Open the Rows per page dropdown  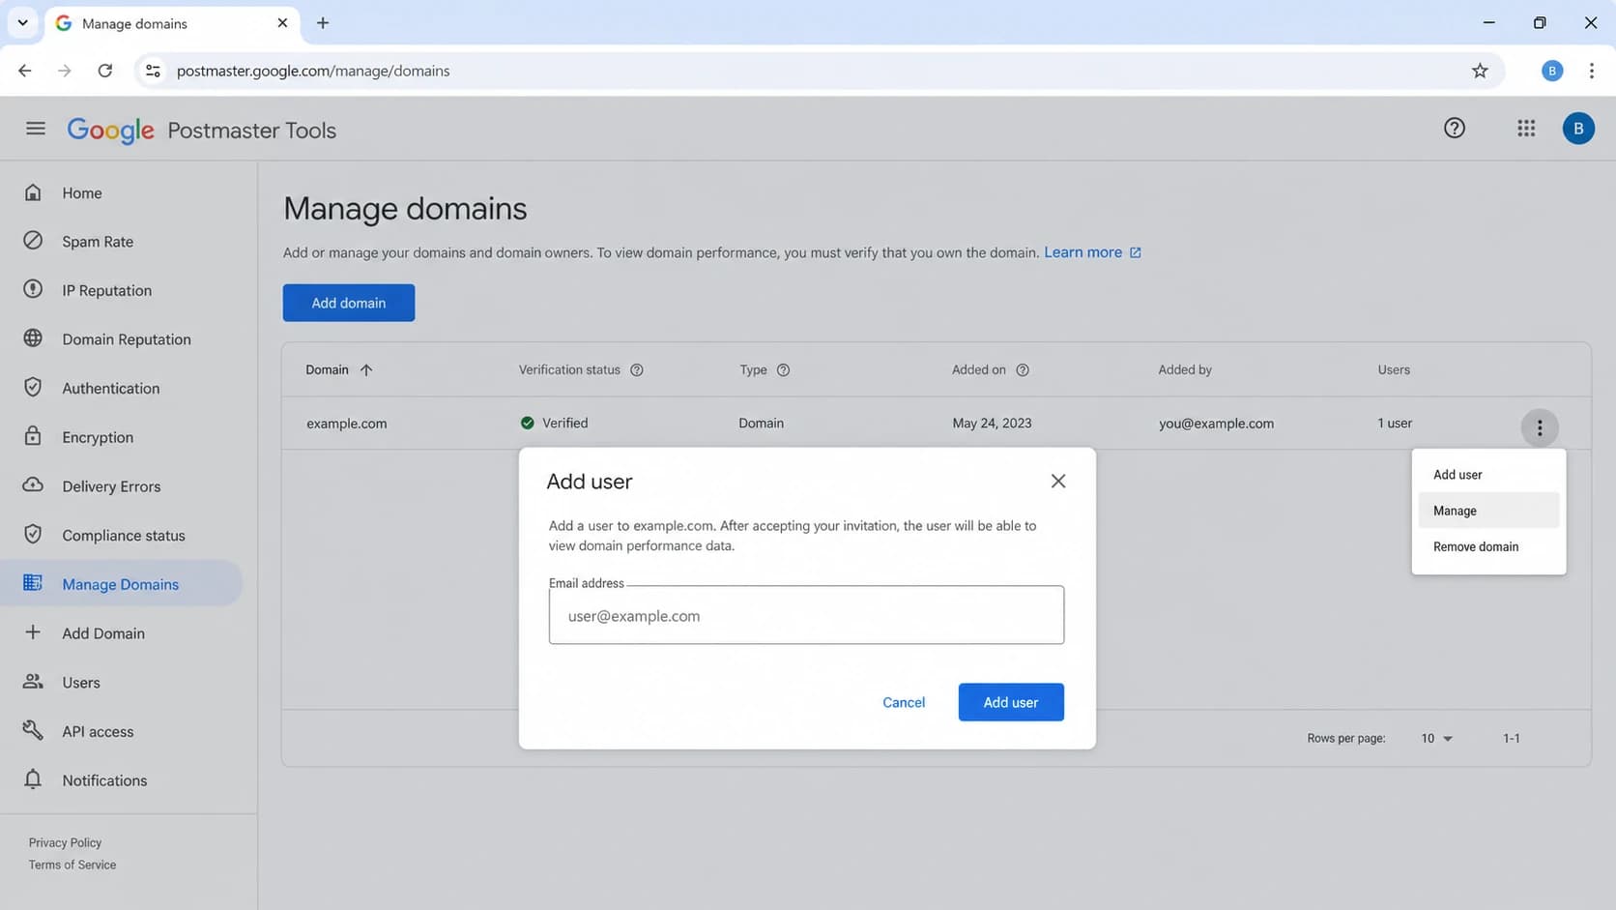pyautogui.click(x=1437, y=739)
